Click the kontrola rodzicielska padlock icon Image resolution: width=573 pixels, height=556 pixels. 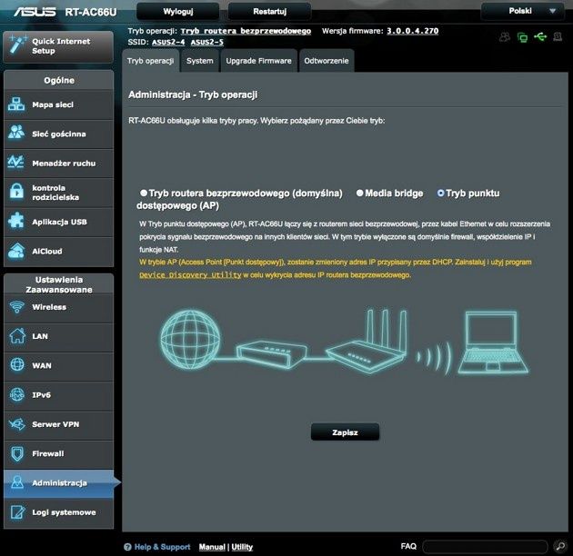[16, 192]
